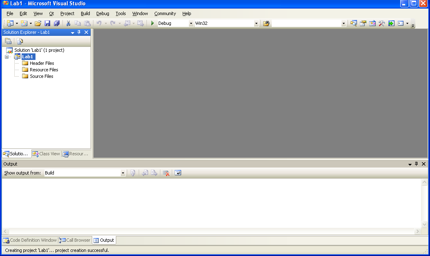The width and height of the screenshot is (430, 256).
Task: Switch to Code Definition Window tab
Action: point(30,241)
